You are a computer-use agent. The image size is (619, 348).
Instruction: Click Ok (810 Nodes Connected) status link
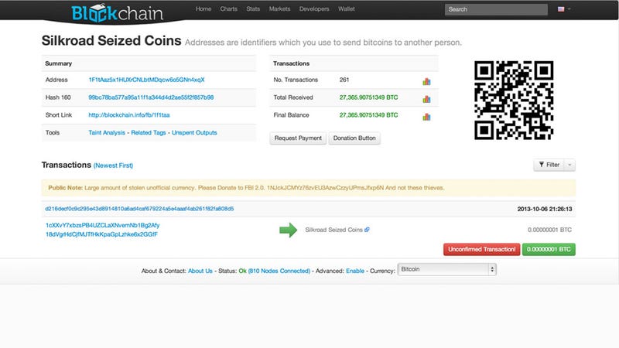point(275,271)
